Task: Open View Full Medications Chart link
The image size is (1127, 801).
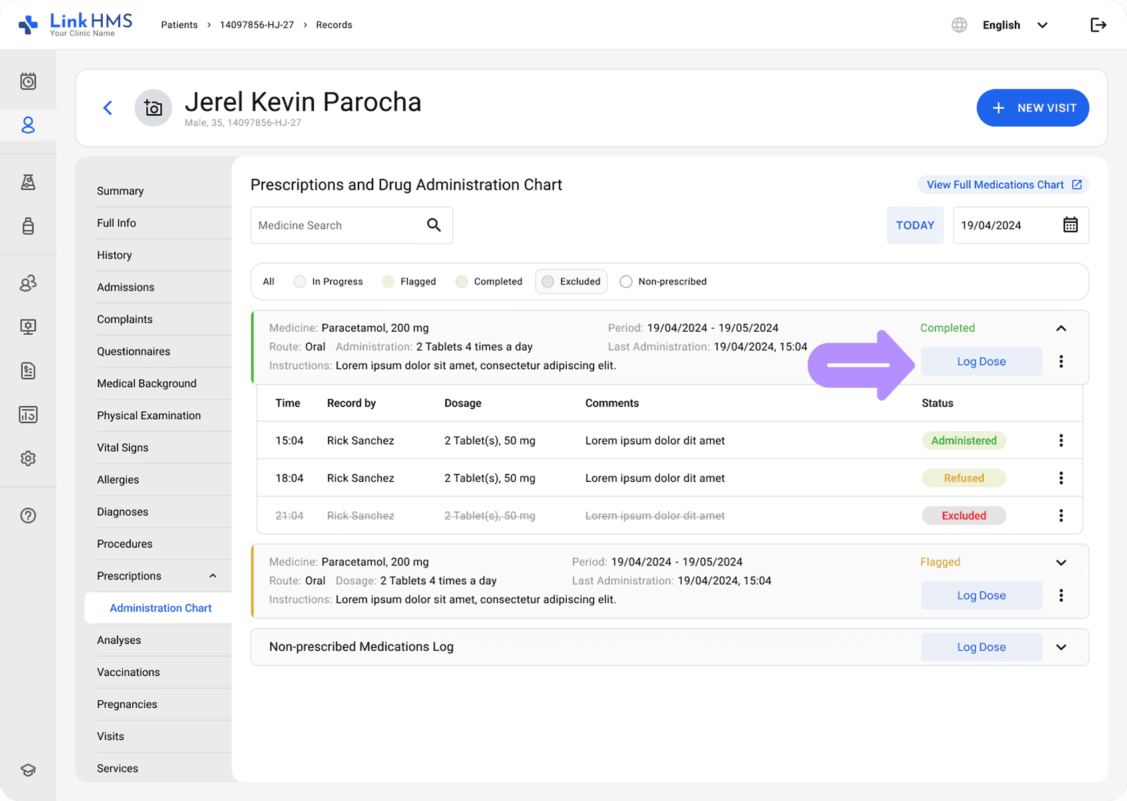Action: point(1003,185)
